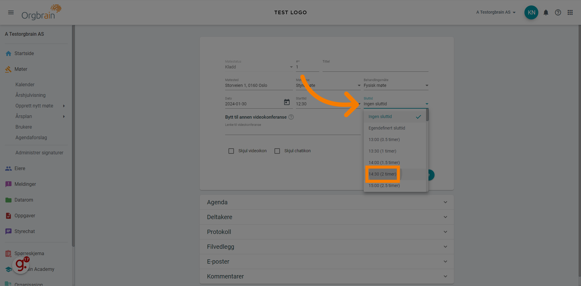Open the Møtestatus Kladd dropdown
581x286 pixels.
coord(259,67)
